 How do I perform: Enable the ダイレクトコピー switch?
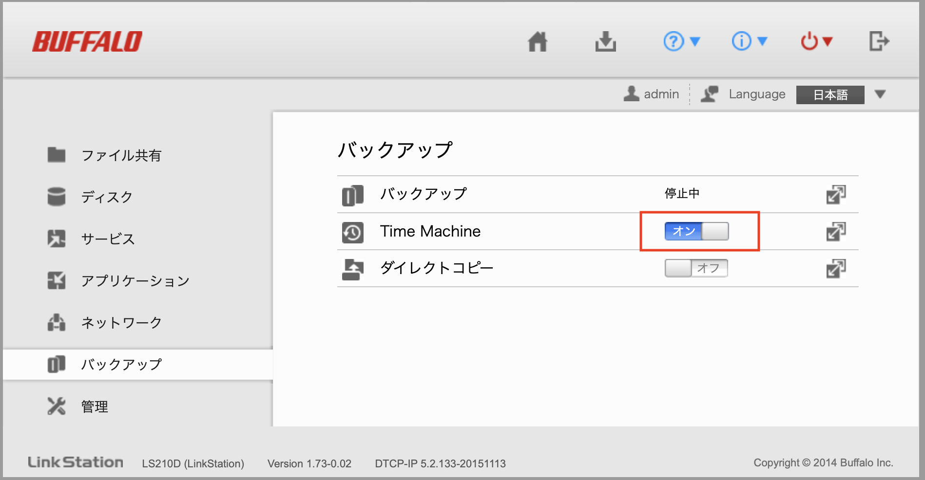pyautogui.click(x=696, y=268)
